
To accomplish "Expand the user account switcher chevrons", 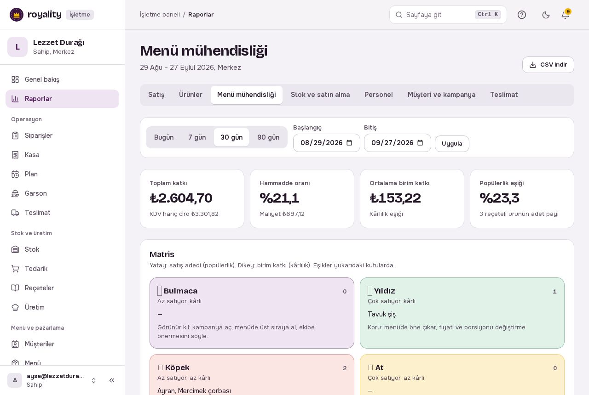I will tap(93, 380).
